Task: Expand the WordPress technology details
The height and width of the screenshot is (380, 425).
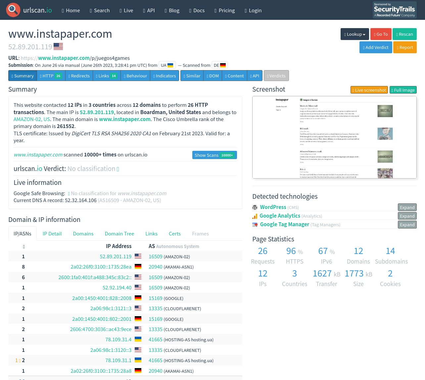Action: click(407, 207)
